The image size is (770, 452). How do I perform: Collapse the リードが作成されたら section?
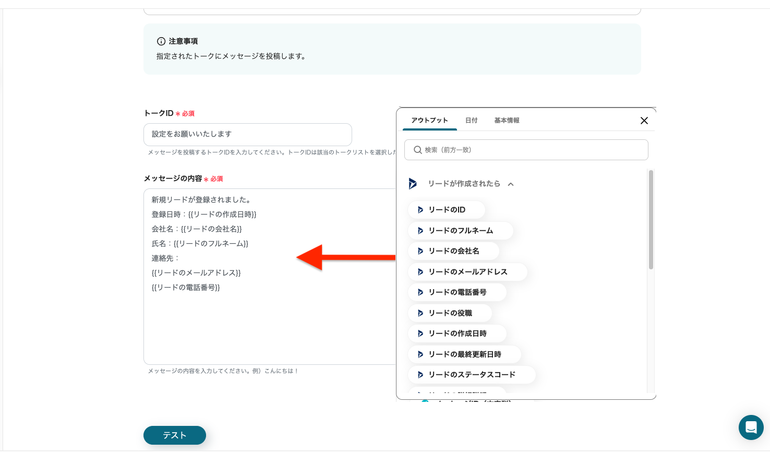click(511, 184)
